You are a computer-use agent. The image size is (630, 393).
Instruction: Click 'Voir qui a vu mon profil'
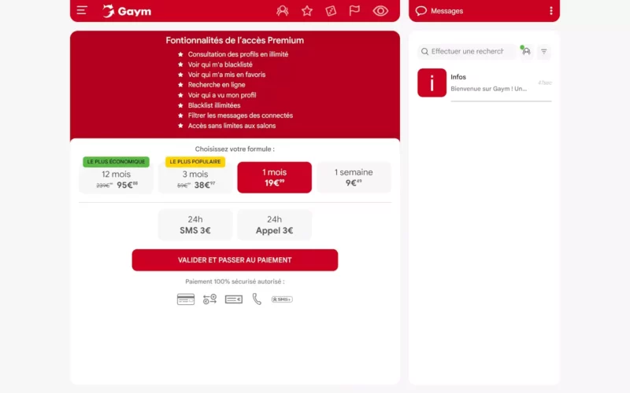tap(222, 95)
